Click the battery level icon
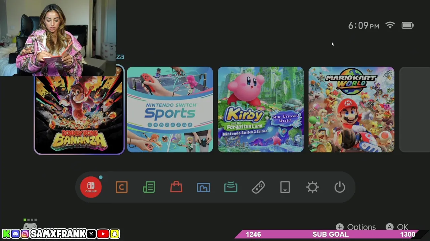430x241 pixels. click(407, 25)
